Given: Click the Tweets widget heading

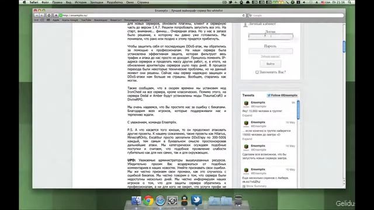Looking at the screenshot, I should tap(248, 95).
